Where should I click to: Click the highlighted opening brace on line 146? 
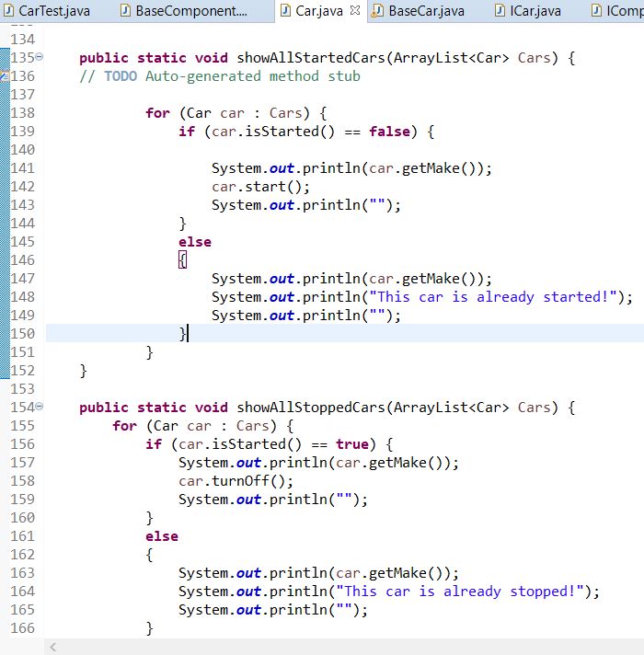182,259
